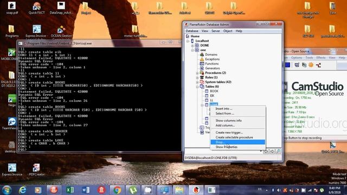Open the Generators node icon
Screen dimensions: 347x195
point(202,68)
